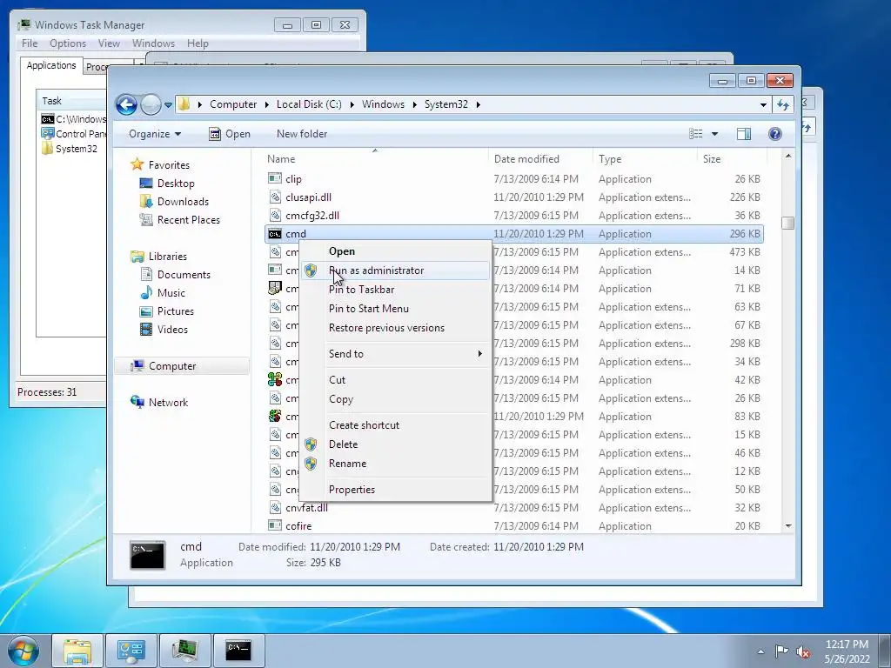This screenshot has height=668, width=891.
Task: Click the change view icon
Action: [695, 134]
